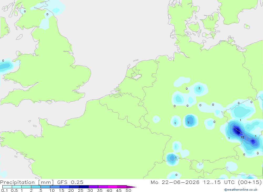The image size is (263, 192).
Task: Click the '25' legend scale label
Action: click(80, 190)
